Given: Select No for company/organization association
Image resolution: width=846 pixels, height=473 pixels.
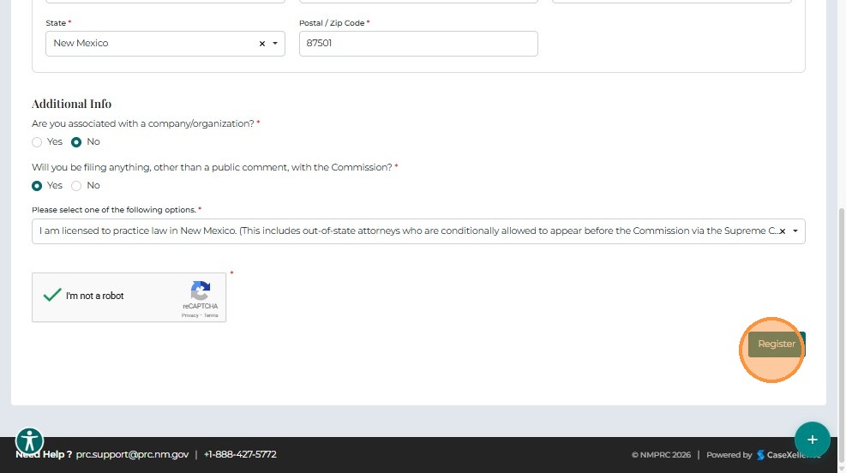Looking at the screenshot, I should coord(76,142).
